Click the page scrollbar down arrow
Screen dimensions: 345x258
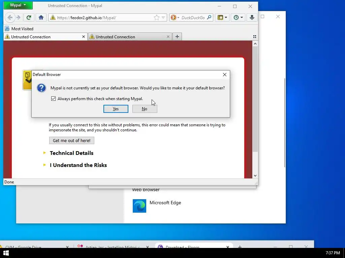(x=255, y=175)
